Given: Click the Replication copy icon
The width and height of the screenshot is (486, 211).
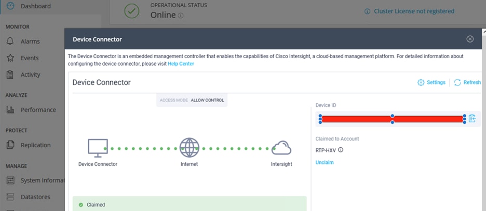Looking at the screenshot, I should pyautogui.click(x=10, y=145).
